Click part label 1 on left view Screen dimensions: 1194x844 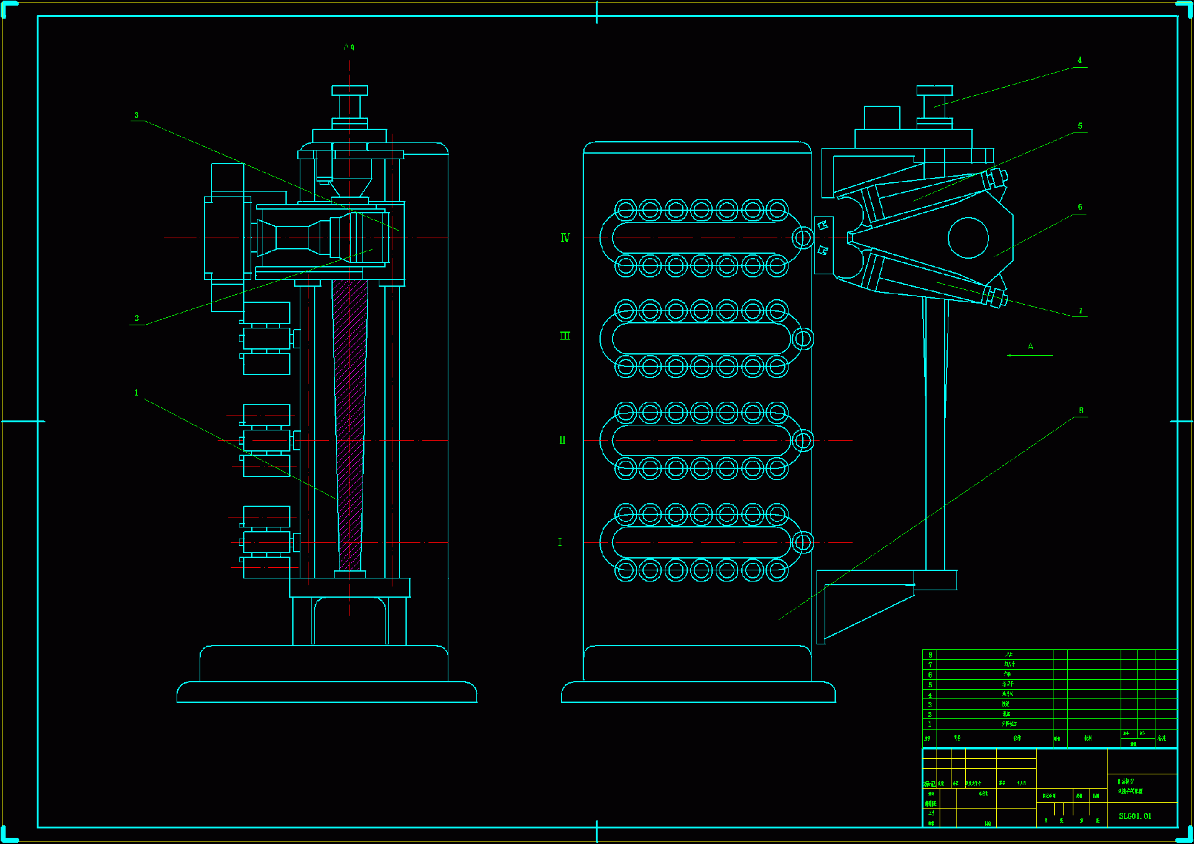pyautogui.click(x=136, y=392)
